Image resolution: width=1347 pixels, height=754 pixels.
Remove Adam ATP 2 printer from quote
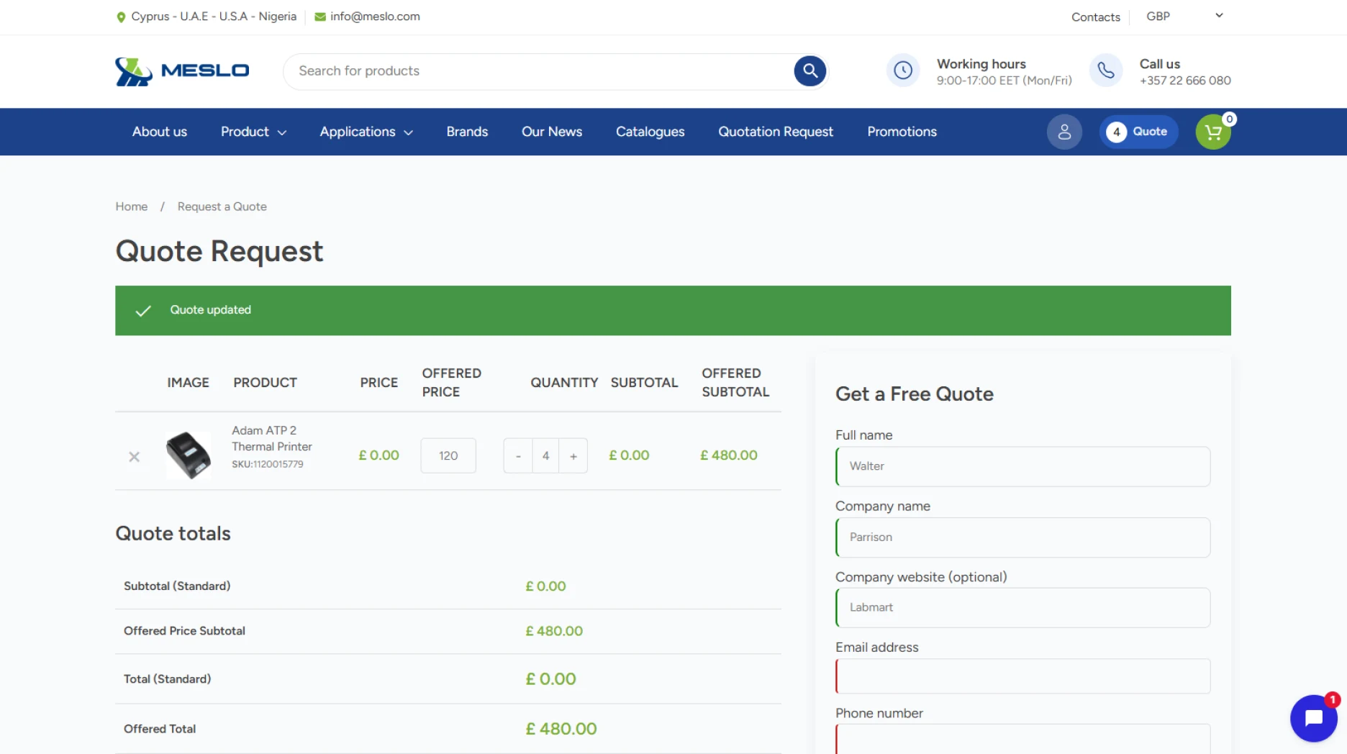134,457
